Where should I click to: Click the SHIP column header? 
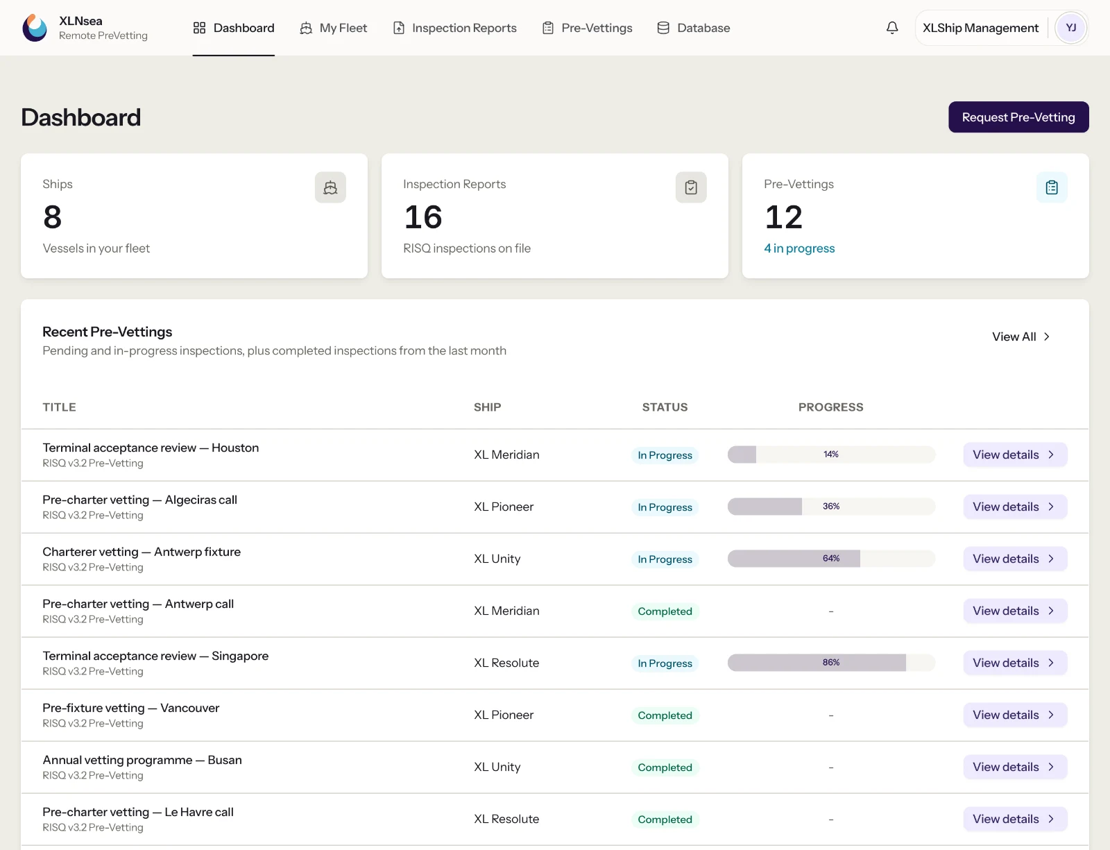coord(488,407)
